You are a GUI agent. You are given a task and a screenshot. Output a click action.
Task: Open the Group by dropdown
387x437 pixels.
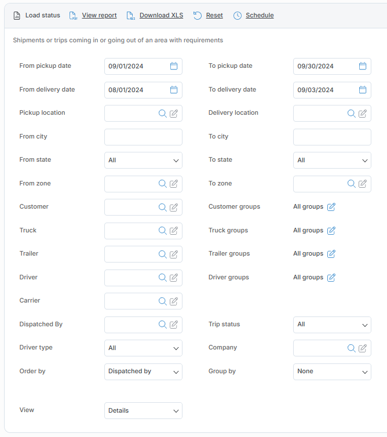point(332,372)
